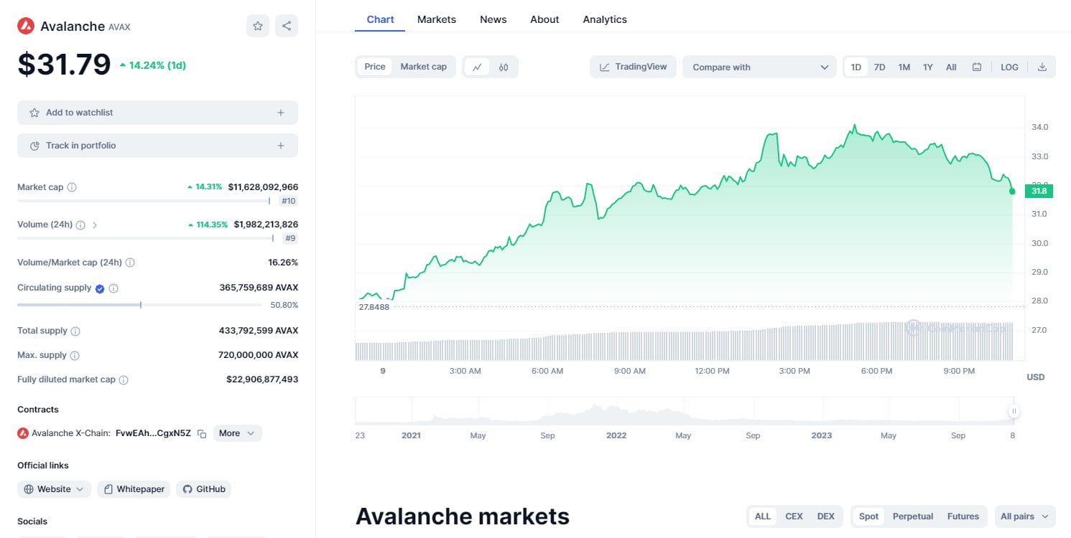Click Circulating supply verified badge
Screen dimensions: 1071x538
tap(100, 288)
